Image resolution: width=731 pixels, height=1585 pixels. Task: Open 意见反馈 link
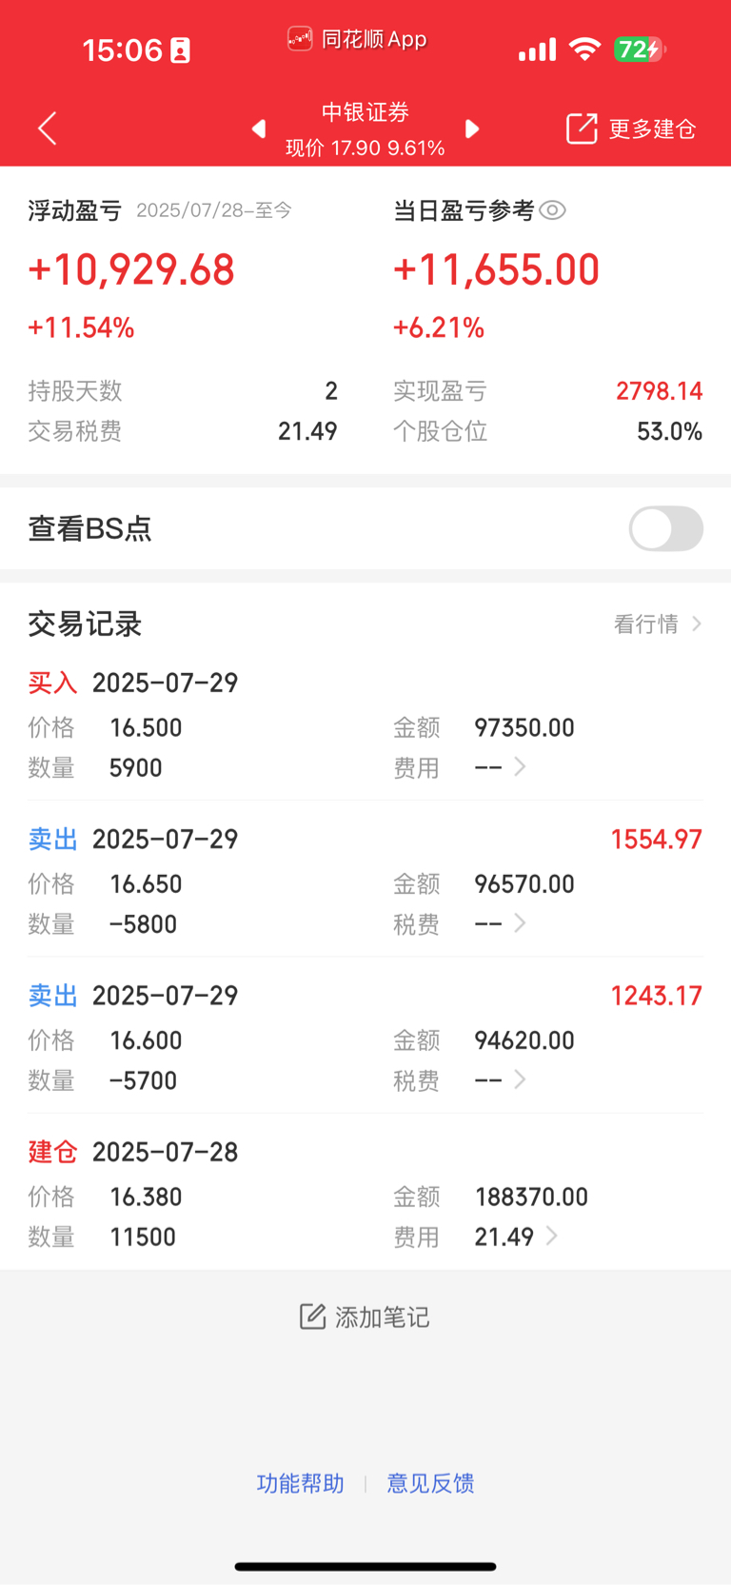tap(430, 1483)
